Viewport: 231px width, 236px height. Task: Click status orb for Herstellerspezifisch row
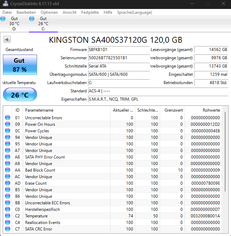point(8,209)
